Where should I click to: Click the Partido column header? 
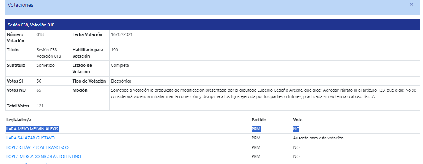[259, 120]
